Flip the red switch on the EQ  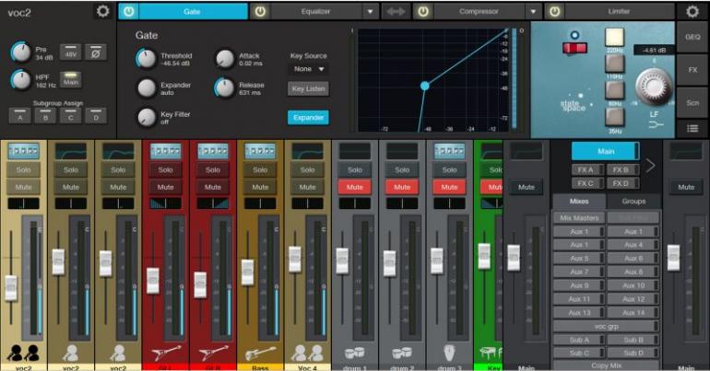pos(574,48)
